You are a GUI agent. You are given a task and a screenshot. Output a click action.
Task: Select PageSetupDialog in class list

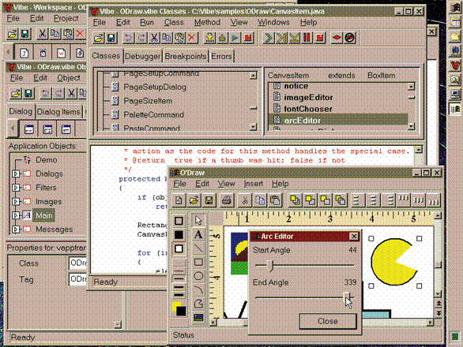coord(155,88)
